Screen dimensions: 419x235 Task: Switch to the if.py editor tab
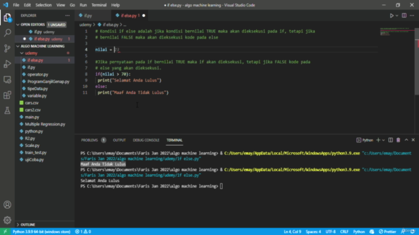click(x=93, y=16)
